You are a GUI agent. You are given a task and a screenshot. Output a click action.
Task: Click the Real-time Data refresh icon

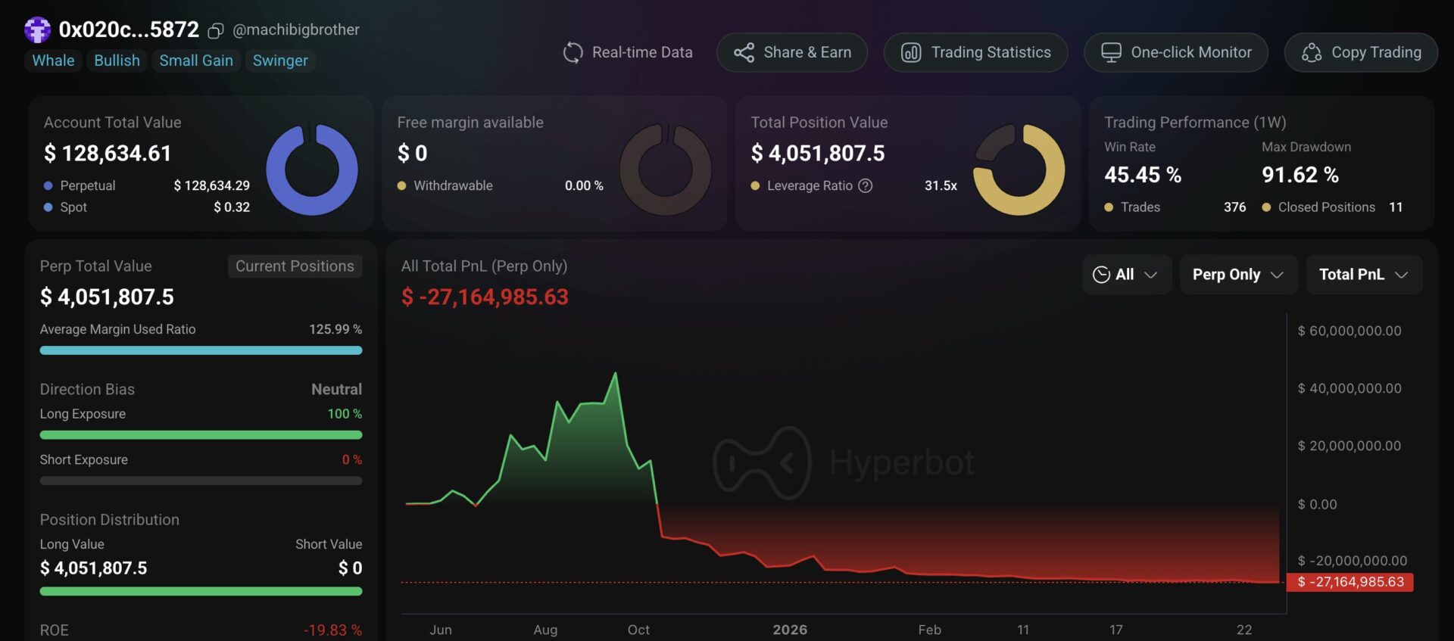tap(573, 52)
